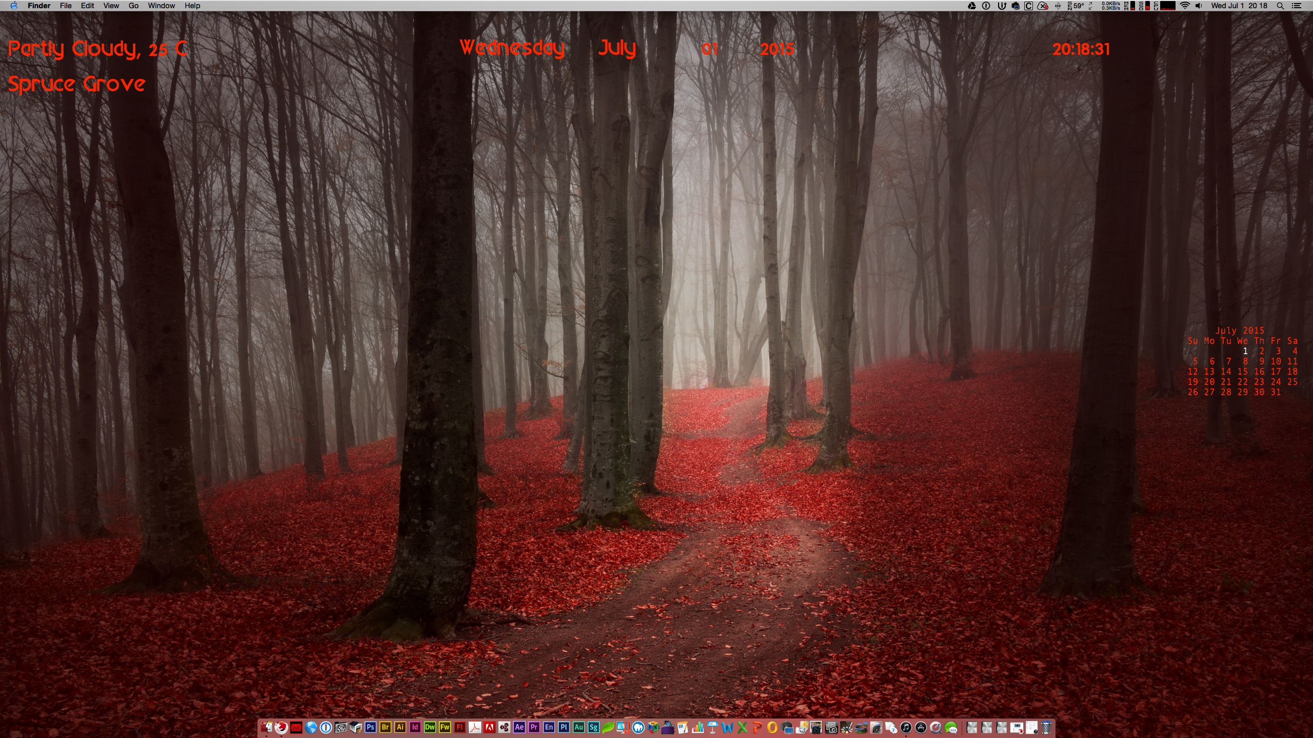Click the Wed Jul 1 menu bar clock

point(1239,6)
